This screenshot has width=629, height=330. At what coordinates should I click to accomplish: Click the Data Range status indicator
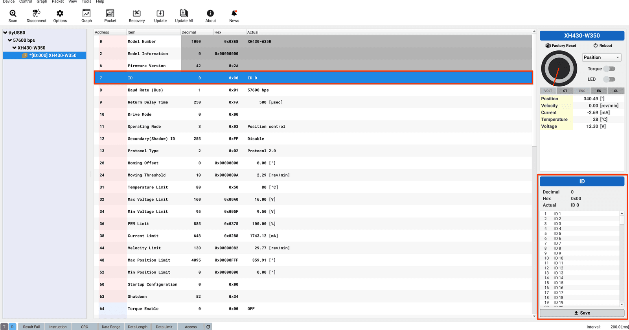[111, 326]
